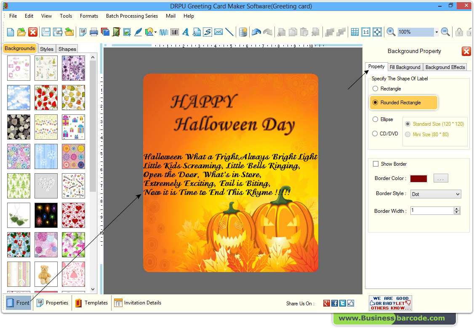Select the diagonal line drawing tool
This screenshot has height=328, width=474.
click(229, 32)
